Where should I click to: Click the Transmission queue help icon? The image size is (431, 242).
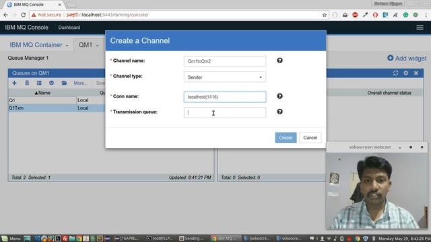click(x=279, y=112)
